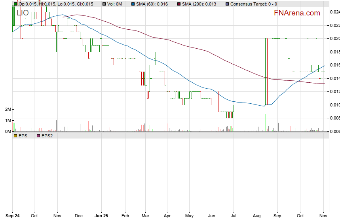Click the Sep 24 date axis label

(12, 216)
